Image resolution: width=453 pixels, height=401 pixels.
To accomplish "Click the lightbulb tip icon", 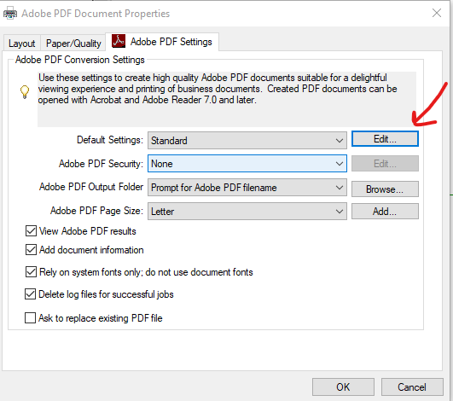I will click(25, 92).
